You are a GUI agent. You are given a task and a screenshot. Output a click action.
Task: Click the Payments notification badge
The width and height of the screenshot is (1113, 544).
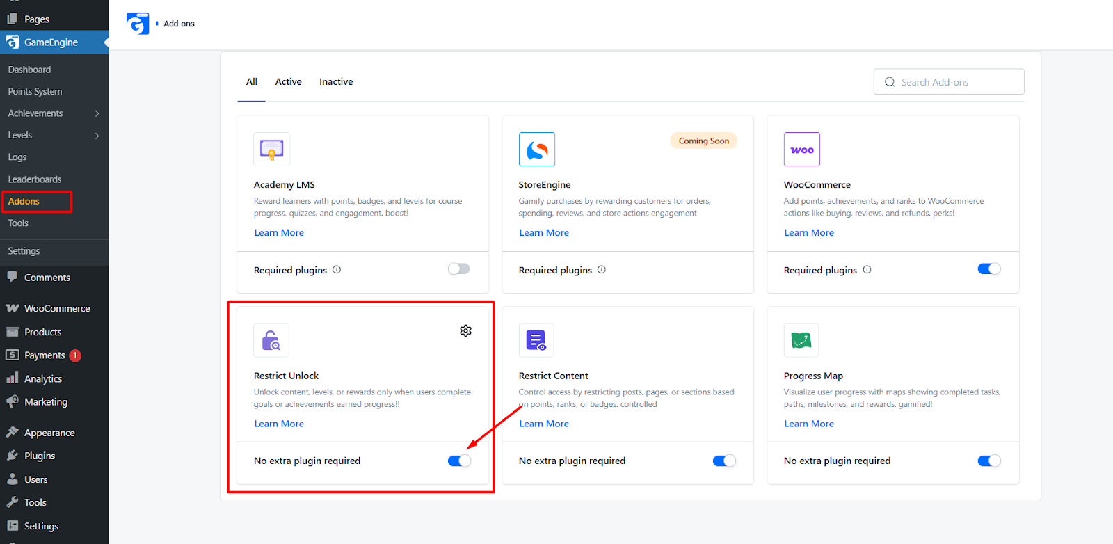click(x=75, y=355)
